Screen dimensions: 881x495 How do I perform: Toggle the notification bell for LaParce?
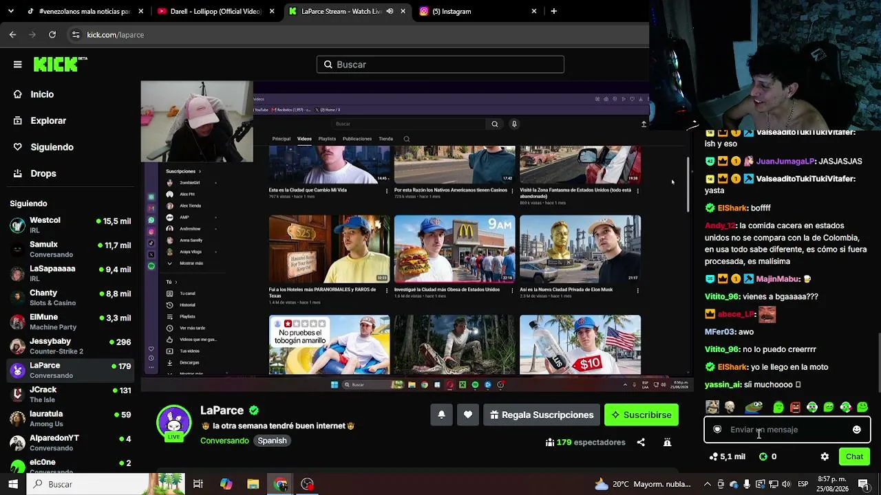coord(441,415)
